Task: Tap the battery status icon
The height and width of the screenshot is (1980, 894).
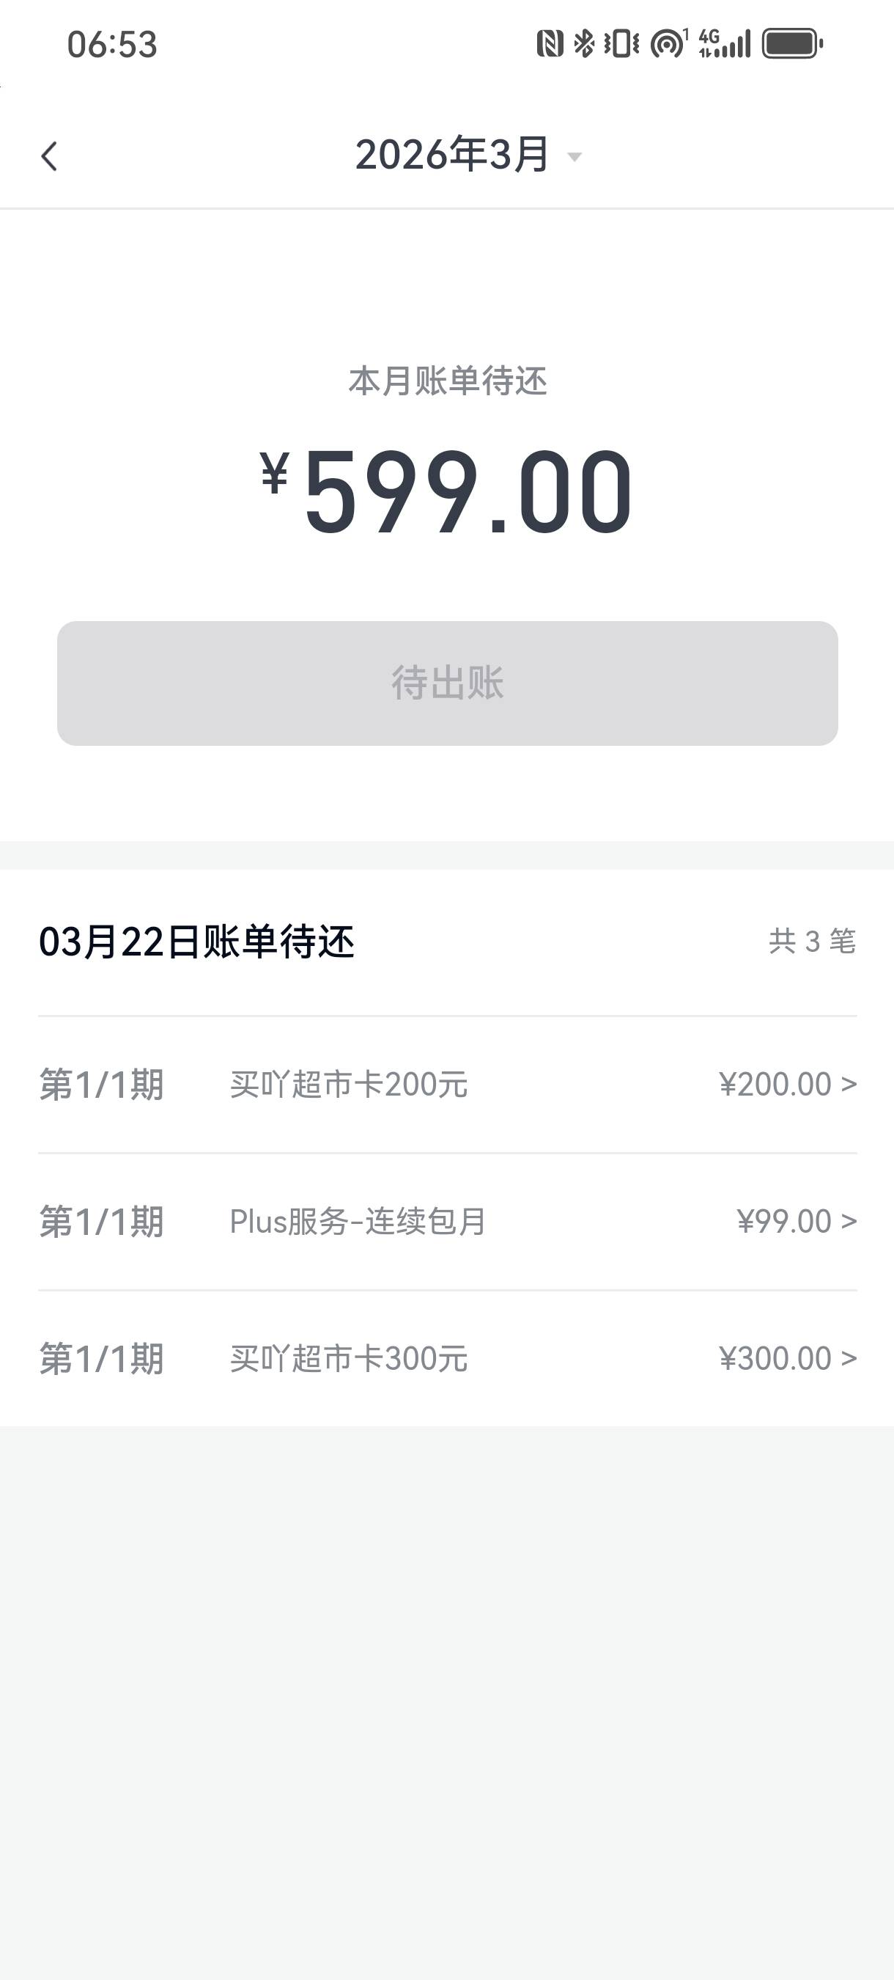Action: pos(793,44)
